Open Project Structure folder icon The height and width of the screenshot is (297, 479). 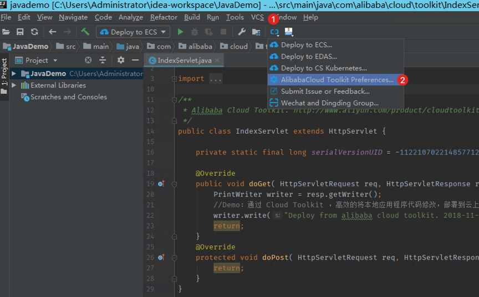point(256,32)
